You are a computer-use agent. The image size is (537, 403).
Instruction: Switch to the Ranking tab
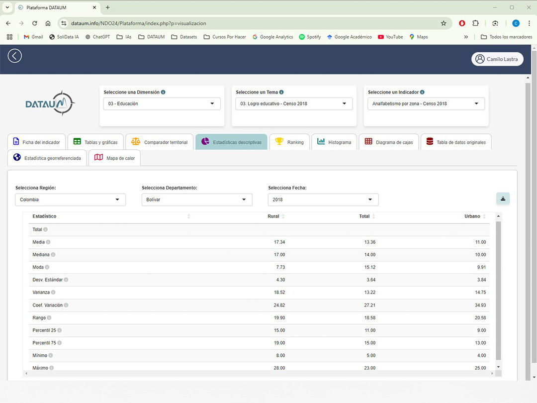(x=289, y=142)
